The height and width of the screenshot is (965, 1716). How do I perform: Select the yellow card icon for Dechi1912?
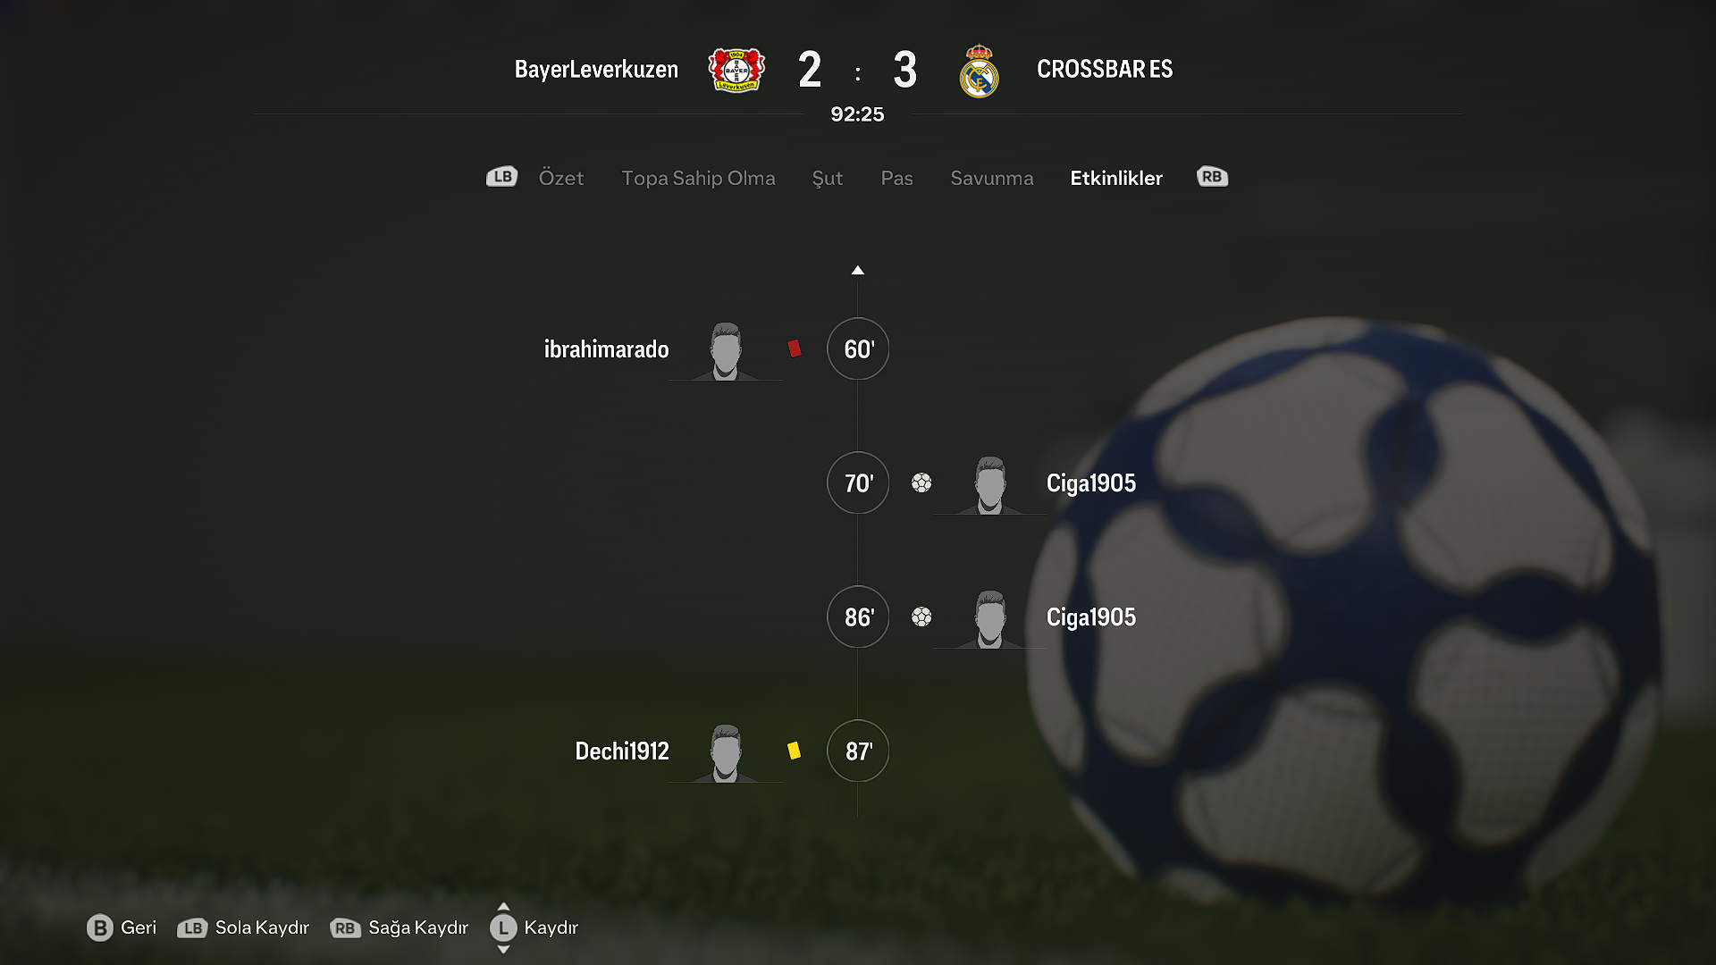[794, 751]
